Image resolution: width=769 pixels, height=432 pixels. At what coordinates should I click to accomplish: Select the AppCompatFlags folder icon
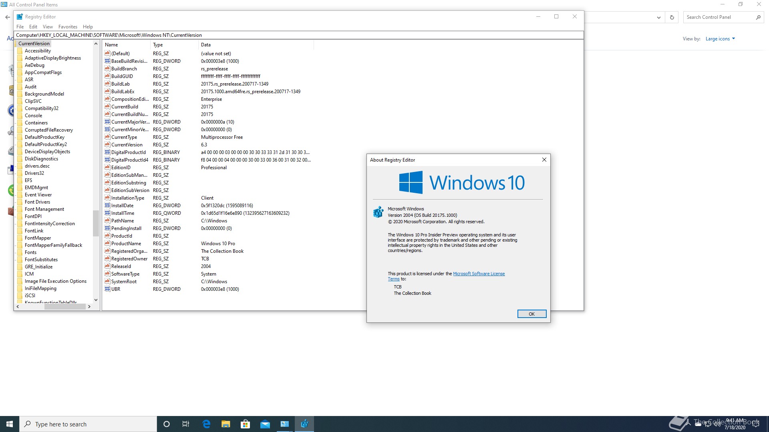pyautogui.click(x=20, y=72)
